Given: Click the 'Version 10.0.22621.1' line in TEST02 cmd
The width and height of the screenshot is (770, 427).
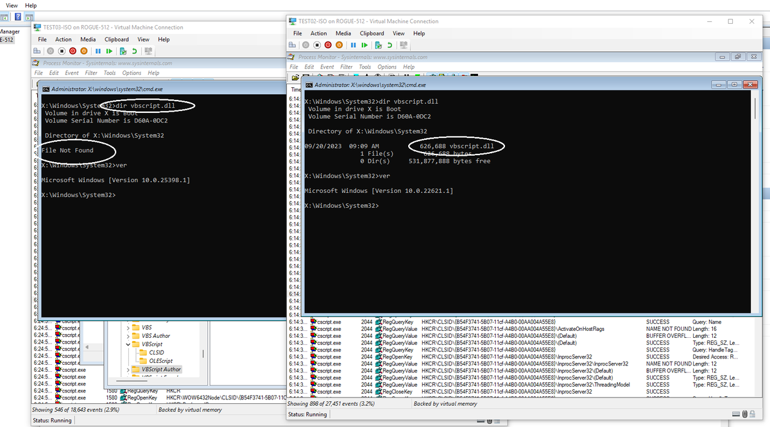Looking at the screenshot, I should tap(379, 191).
